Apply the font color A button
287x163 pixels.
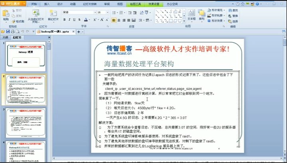(x=86, y=20)
